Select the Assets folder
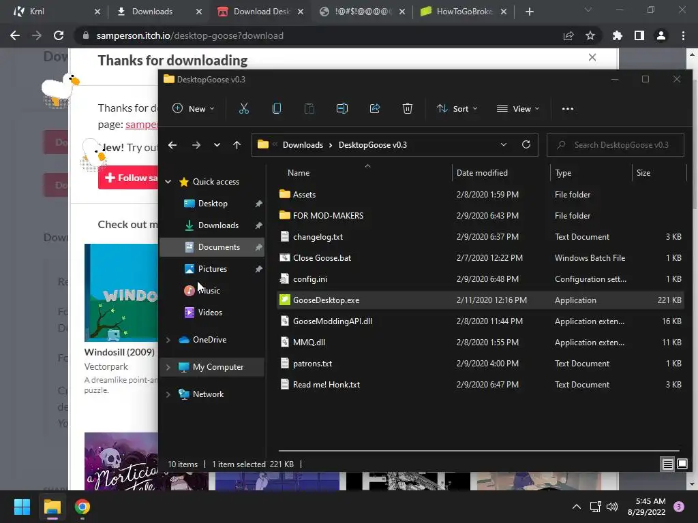The image size is (698, 523). pos(481,194)
